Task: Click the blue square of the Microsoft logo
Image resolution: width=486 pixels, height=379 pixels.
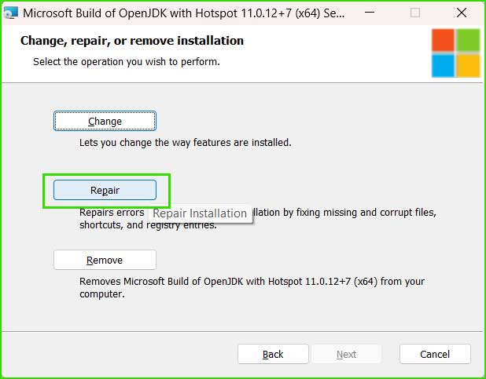Action: 443,66
